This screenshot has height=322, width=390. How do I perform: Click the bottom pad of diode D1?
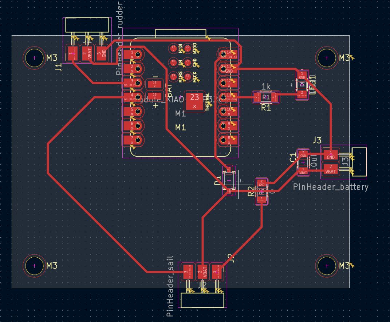(x=229, y=191)
